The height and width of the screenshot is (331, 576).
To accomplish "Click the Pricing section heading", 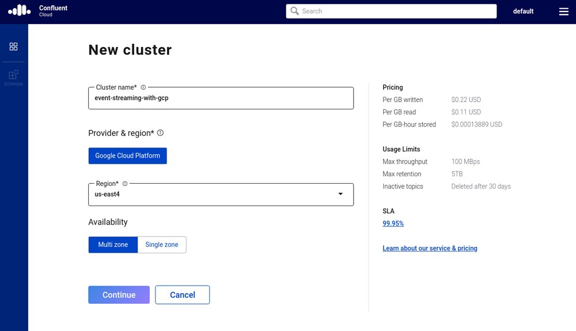I will (x=393, y=87).
